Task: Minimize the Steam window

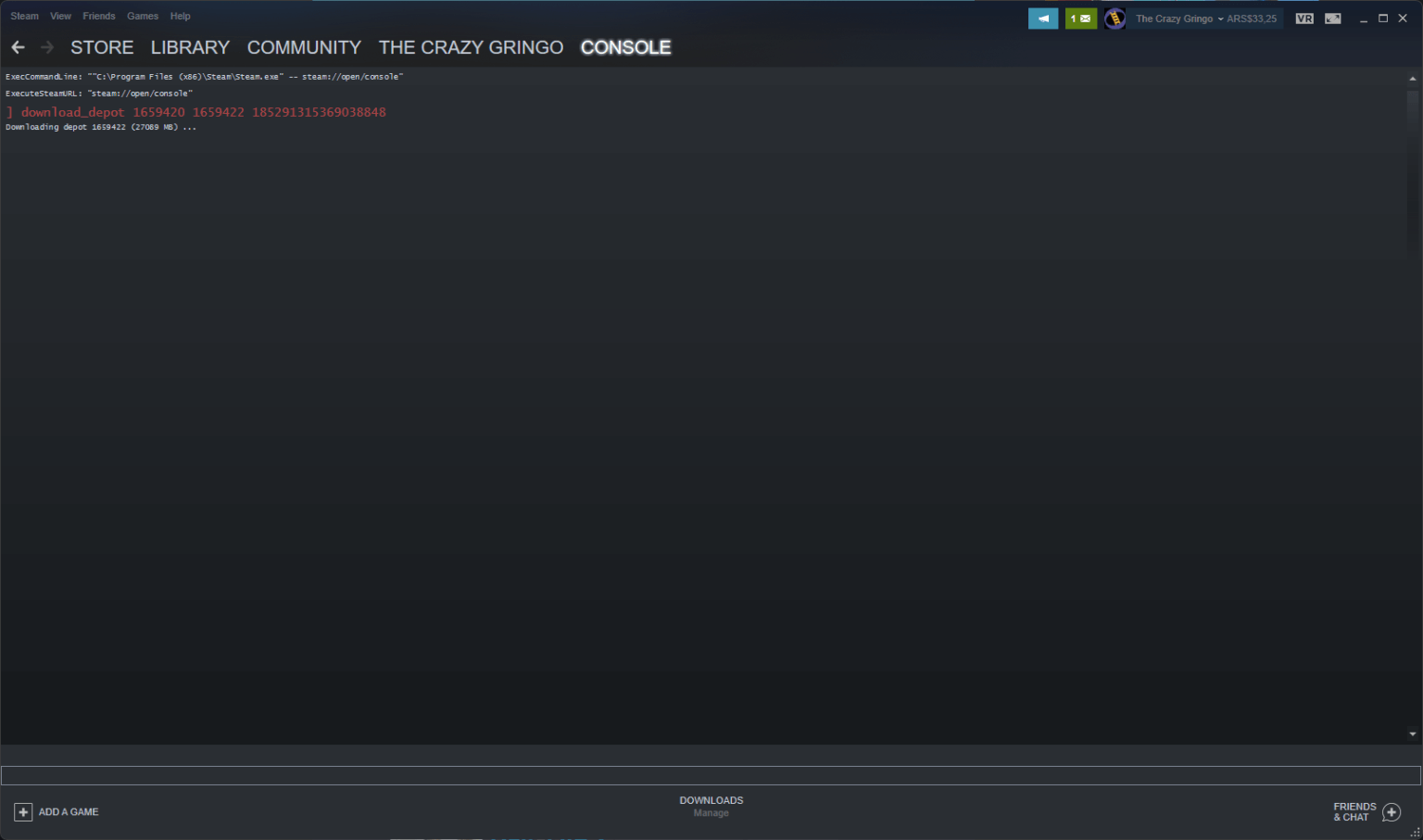Action: pos(1364,19)
